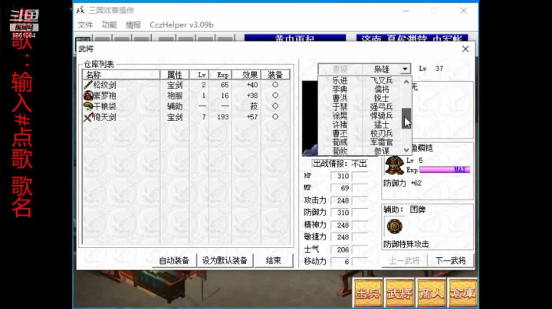Choose 许褚 from the general list

click(340, 125)
